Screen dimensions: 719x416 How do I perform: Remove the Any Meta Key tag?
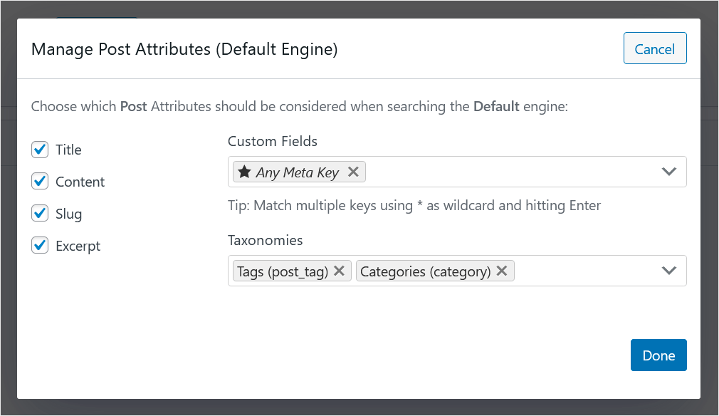(353, 172)
